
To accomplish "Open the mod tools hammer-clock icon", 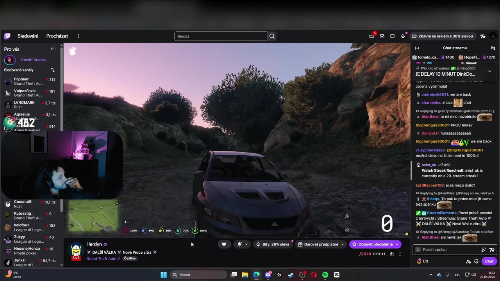I will 468,261.
